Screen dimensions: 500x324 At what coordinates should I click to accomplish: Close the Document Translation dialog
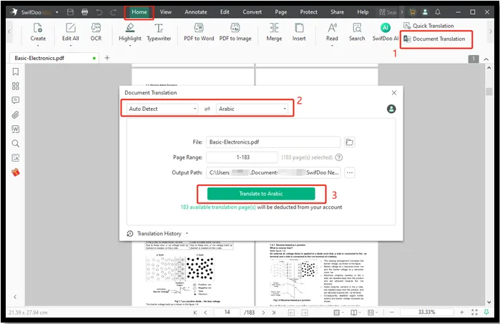pyautogui.click(x=394, y=93)
